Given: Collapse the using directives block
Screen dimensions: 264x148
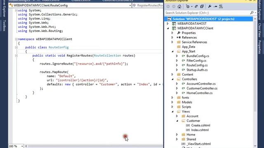Looking at the screenshot, I should click(x=16, y=10).
